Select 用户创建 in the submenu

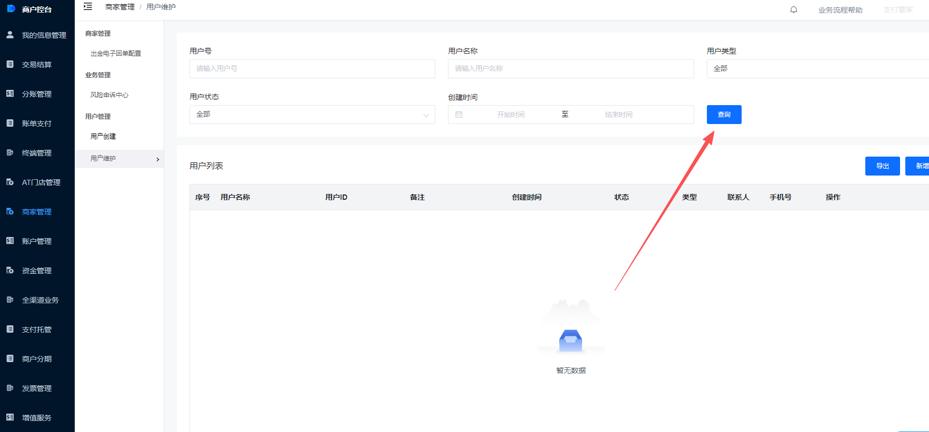pos(103,137)
